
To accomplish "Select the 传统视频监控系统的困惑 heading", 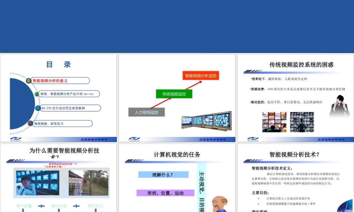I will coord(301,65).
